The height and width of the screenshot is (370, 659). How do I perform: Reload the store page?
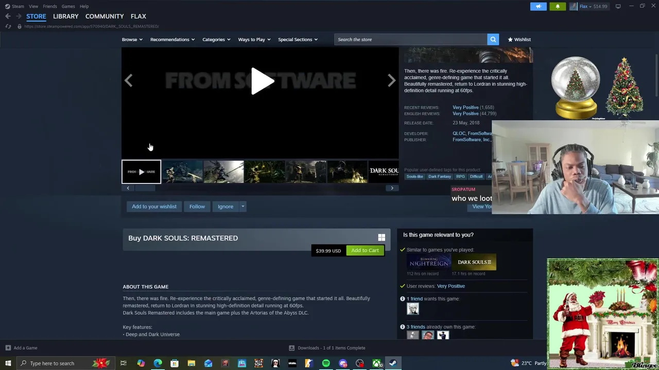pos(8,26)
